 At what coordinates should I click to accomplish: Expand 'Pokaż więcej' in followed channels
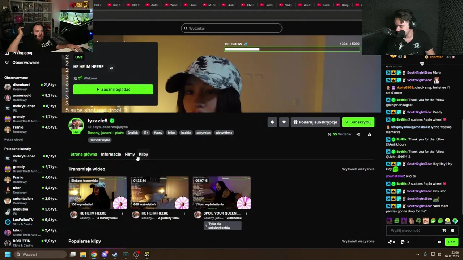coord(13,140)
